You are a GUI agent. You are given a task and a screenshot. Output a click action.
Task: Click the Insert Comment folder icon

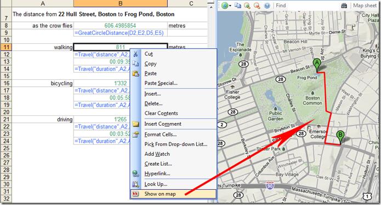135,124
